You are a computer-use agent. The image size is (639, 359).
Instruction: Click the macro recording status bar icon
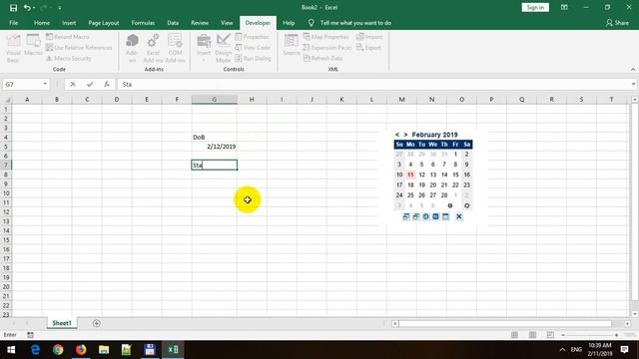(30, 335)
